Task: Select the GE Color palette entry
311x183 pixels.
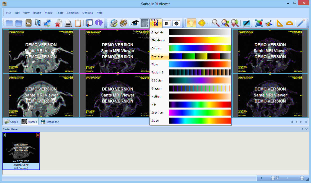Action: pyautogui.click(x=190, y=80)
